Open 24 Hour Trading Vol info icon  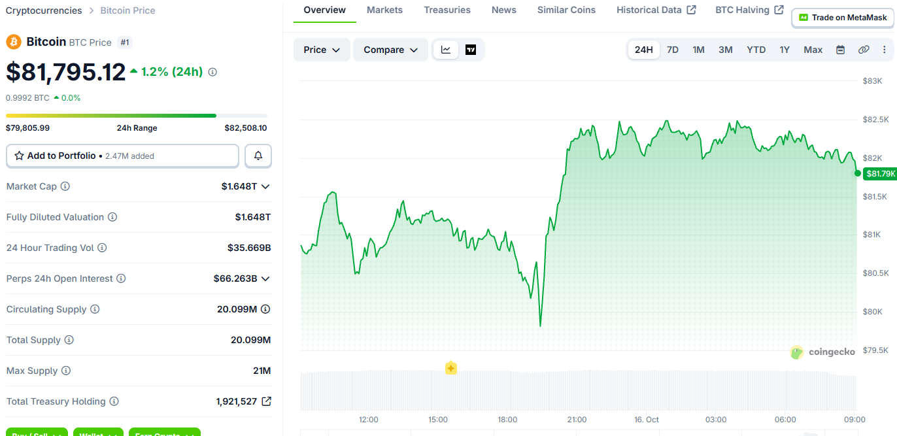pyautogui.click(x=102, y=248)
